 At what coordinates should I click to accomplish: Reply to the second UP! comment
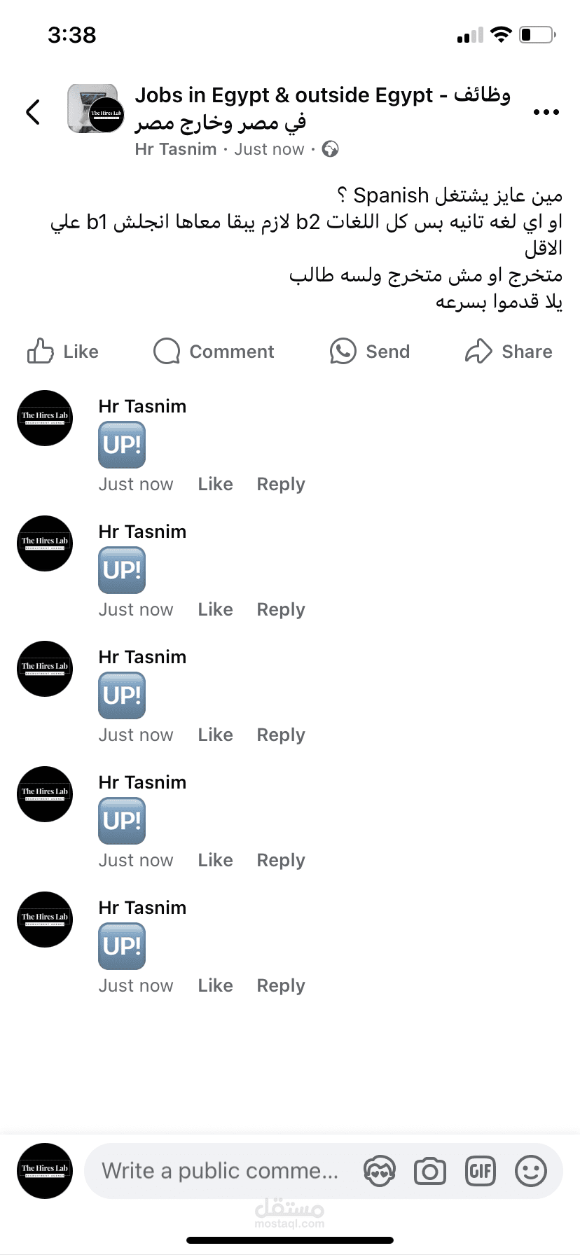point(281,609)
